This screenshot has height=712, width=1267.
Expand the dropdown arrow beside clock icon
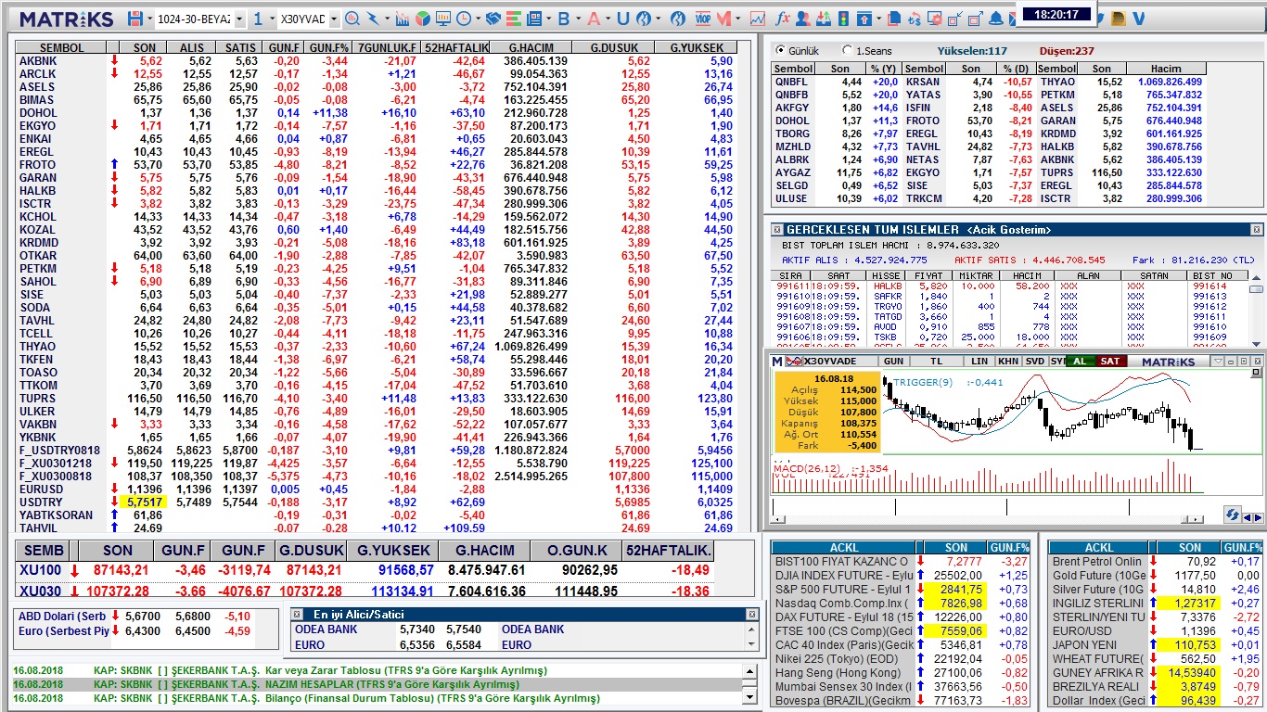(478, 19)
